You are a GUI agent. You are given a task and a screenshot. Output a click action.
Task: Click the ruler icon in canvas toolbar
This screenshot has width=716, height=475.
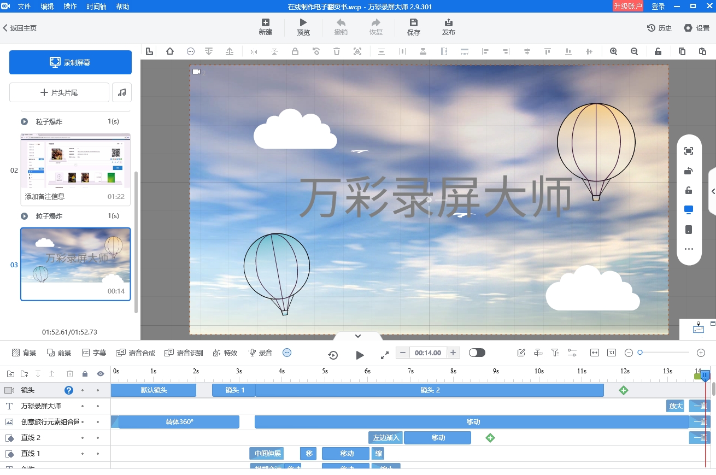click(x=149, y=51)
